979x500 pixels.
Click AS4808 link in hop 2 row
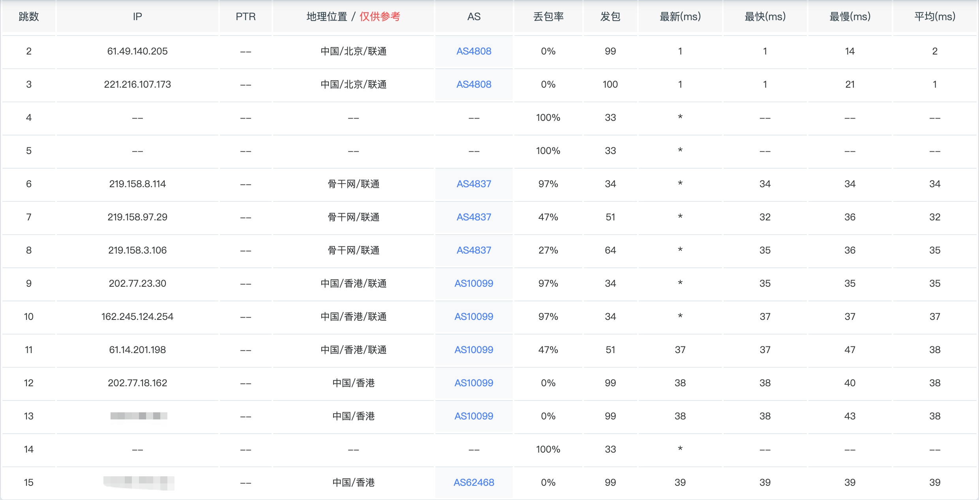[474, 51]
